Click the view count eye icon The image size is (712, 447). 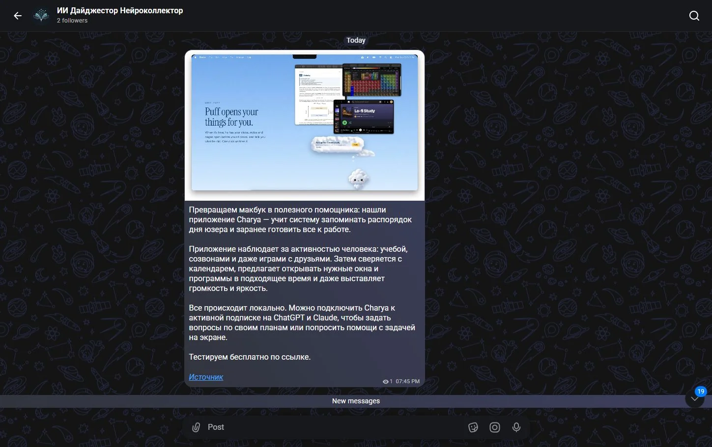point(386,381)
